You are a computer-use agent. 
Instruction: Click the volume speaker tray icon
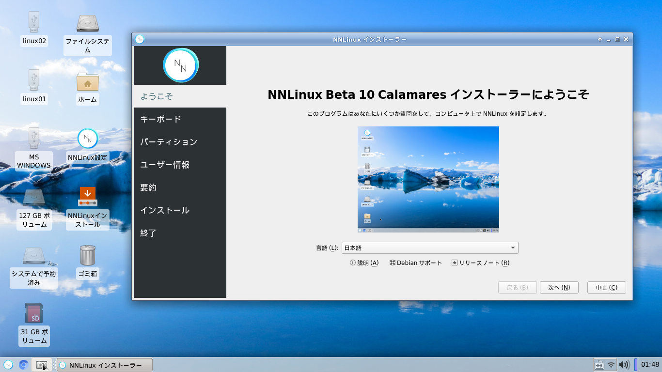click(x=624, y=365)
